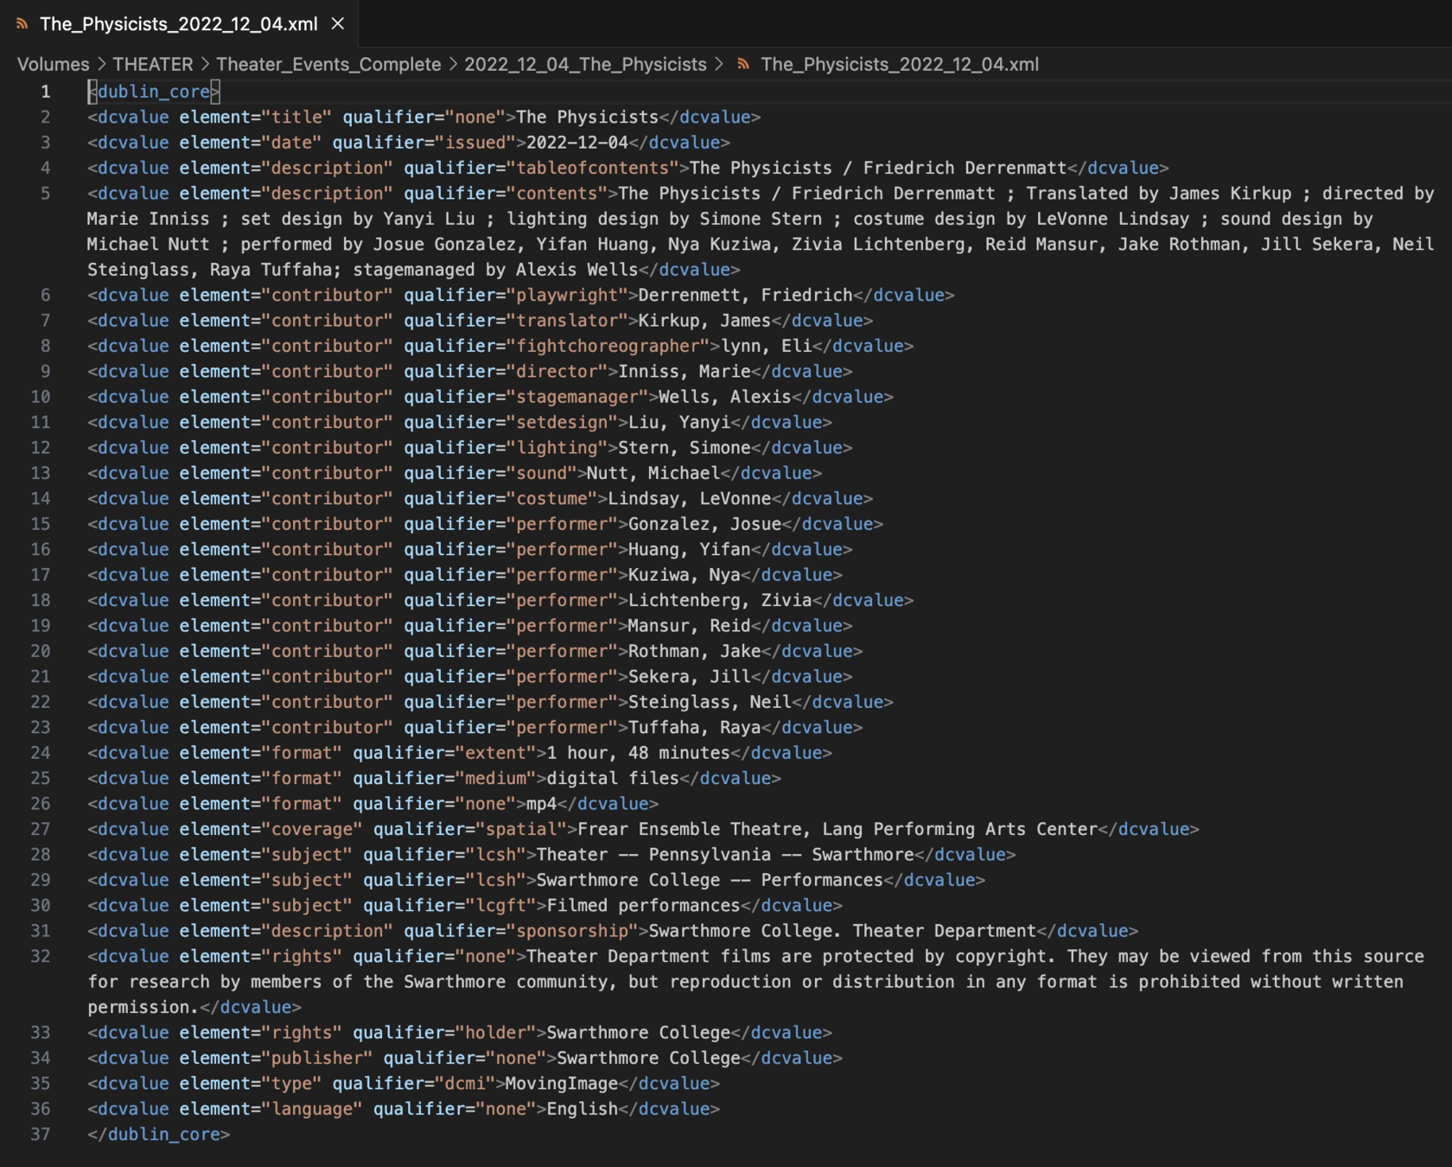This screenshot has height=1167, width=1452.
Task: Click 'Frear Ensemble Theatre' coverage text
Action: click(x=690, y=829)
